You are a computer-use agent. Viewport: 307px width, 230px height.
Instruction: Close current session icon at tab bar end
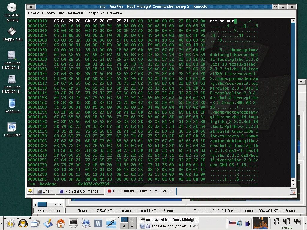tap(293, 192)
